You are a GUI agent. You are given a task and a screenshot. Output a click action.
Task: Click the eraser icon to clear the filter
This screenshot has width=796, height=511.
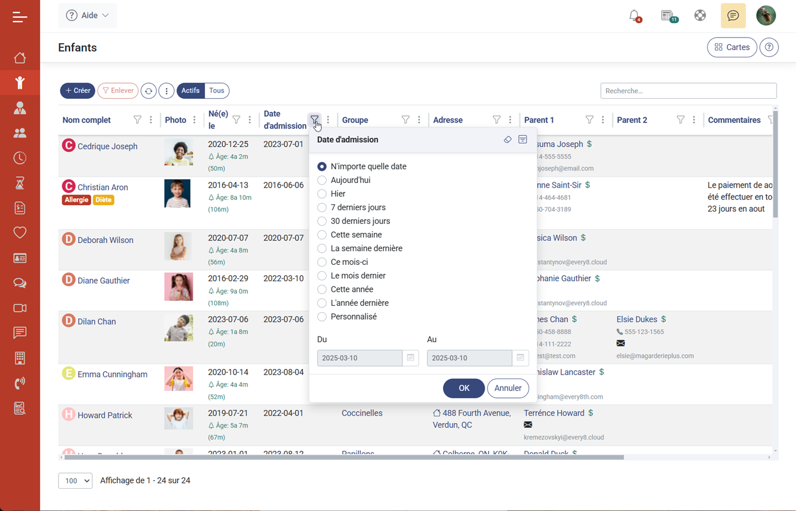point(508,139)
